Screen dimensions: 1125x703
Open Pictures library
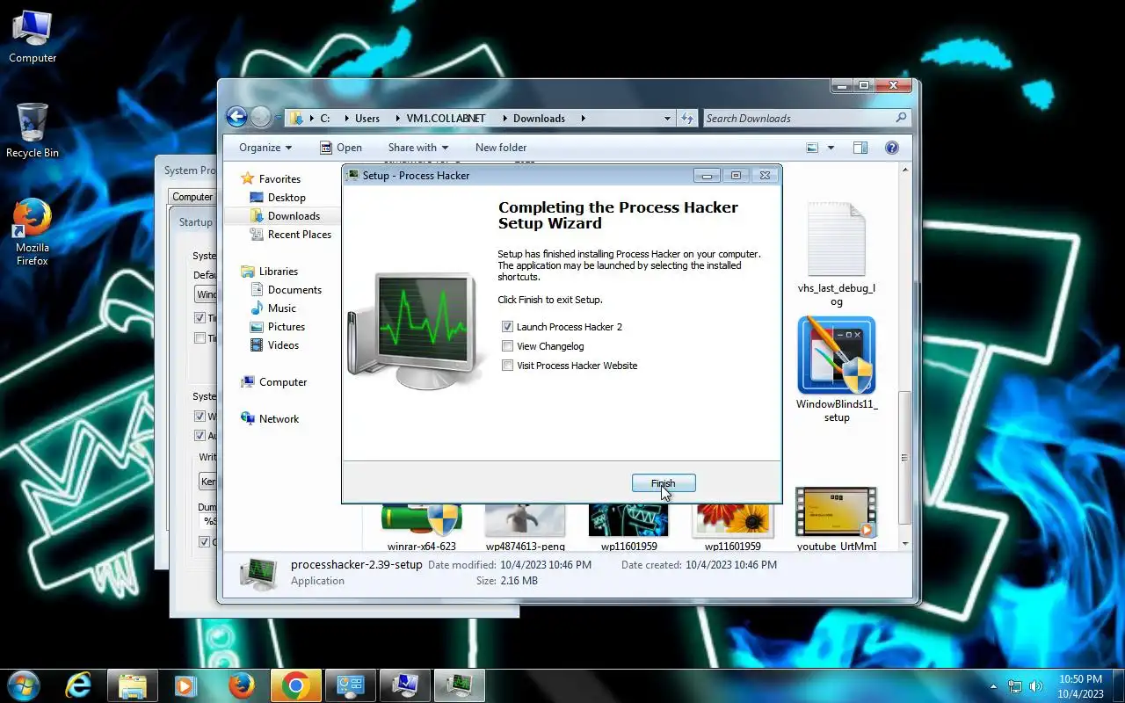(x=287, y=327)
